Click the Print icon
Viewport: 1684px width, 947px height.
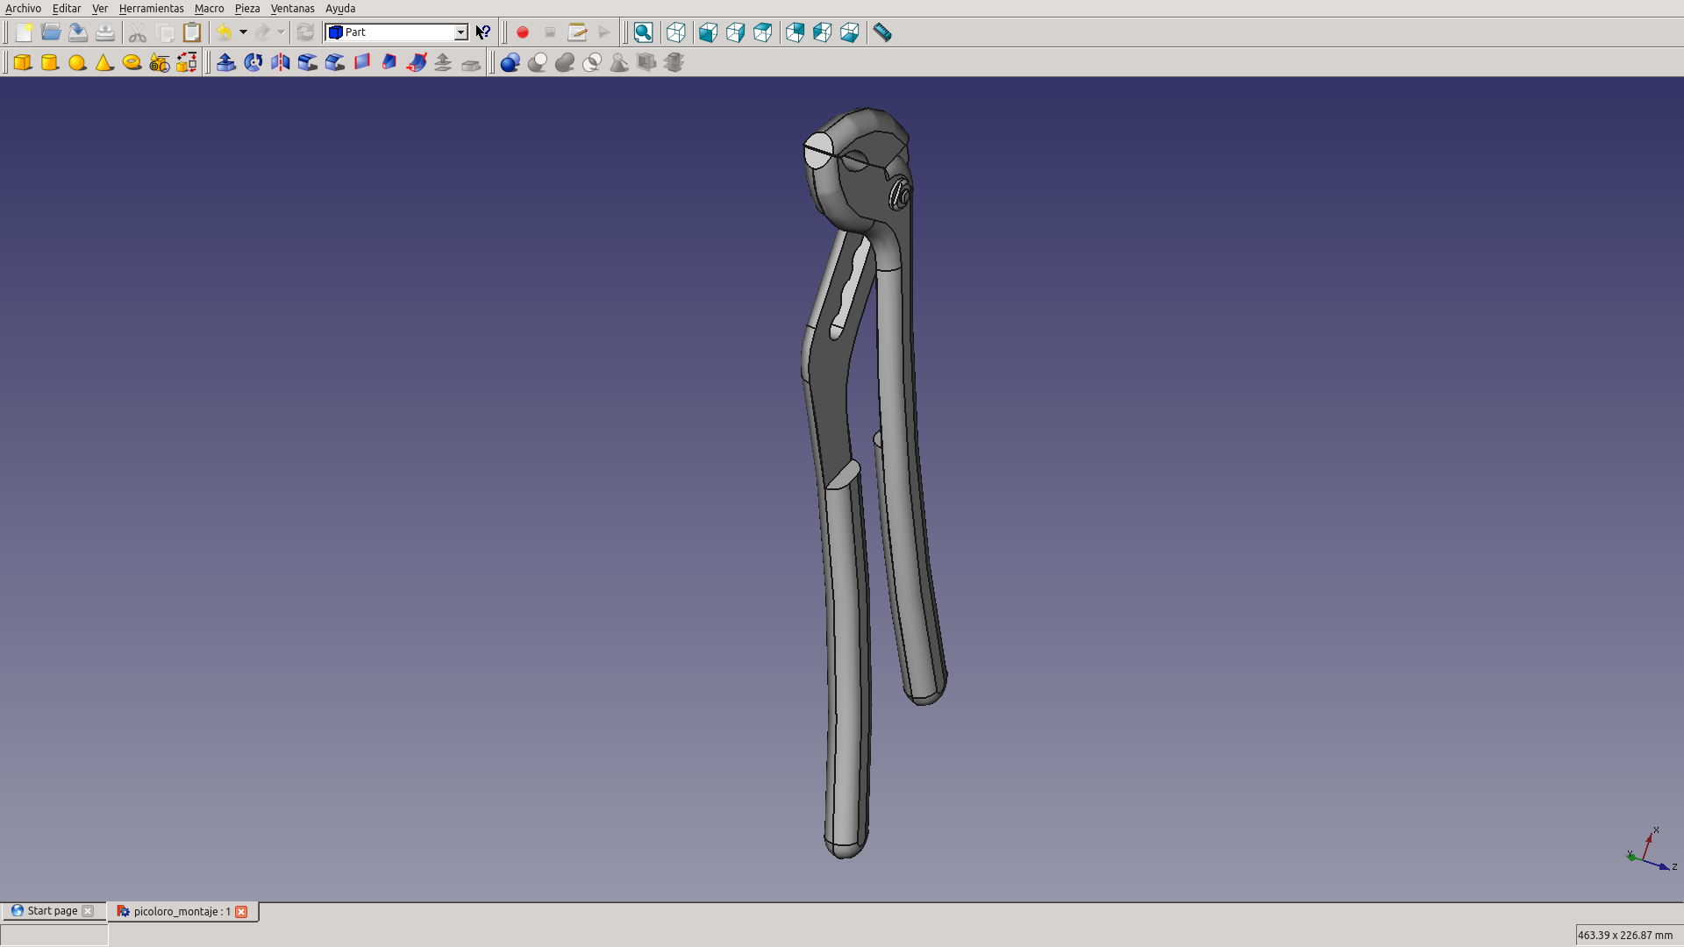[x=105, y=32]
